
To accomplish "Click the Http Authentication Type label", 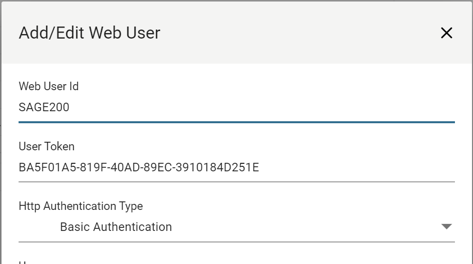I will (81, 206).
